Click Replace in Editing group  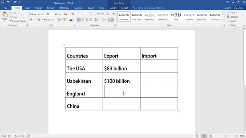click(x=233, y=17)
